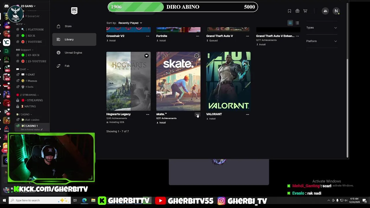Open the Store page in Epic sidebar
This screenshot has height=208, width=370.
tap(74, 26)
